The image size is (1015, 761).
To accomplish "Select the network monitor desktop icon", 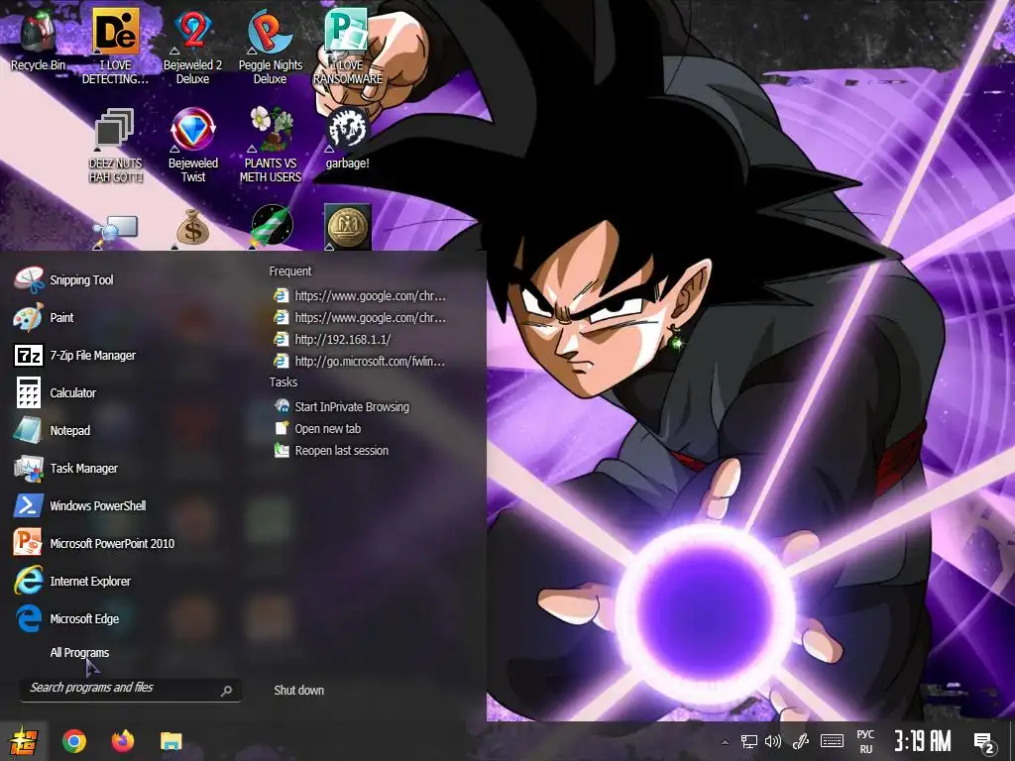I will (115, 230).
